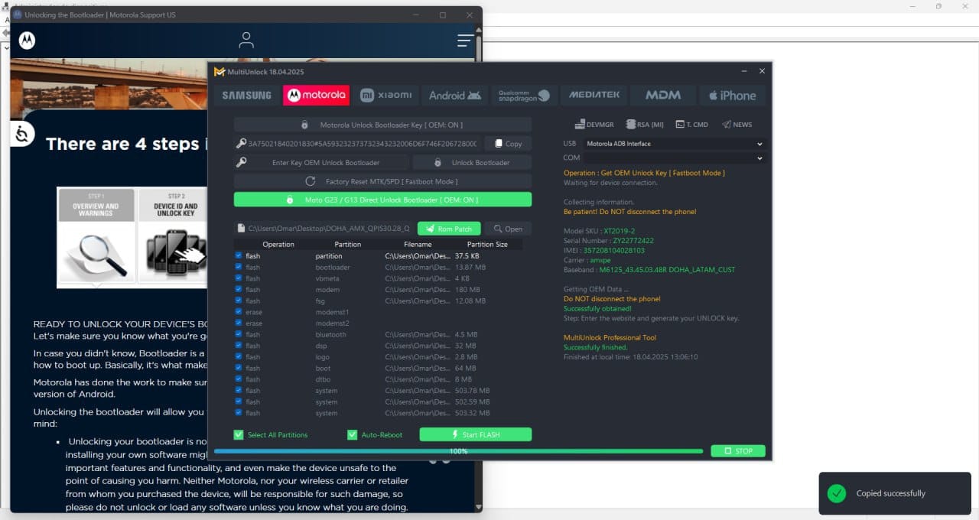
Task: Uncheck the modem partition checkbox
Action: 239,290
